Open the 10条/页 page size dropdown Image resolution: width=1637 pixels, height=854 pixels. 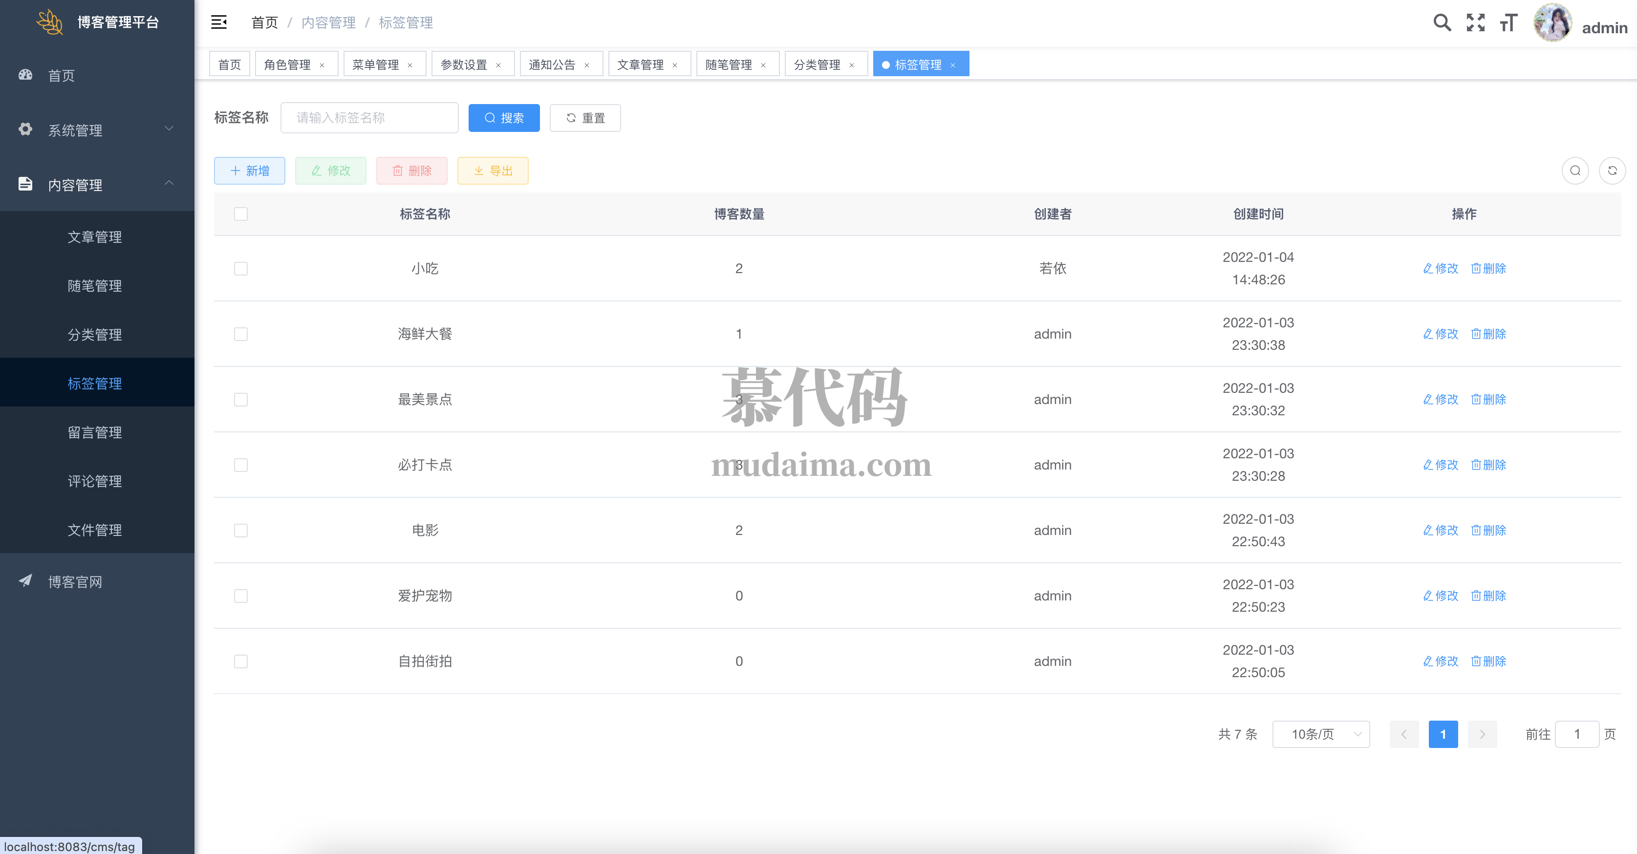1320,734
